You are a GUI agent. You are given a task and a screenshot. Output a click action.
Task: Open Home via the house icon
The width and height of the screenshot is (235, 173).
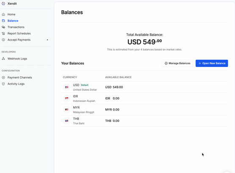(3, 14)
